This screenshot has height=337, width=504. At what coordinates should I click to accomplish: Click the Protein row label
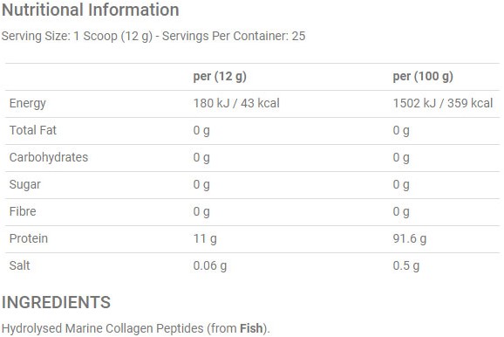(x=29, y=238)
